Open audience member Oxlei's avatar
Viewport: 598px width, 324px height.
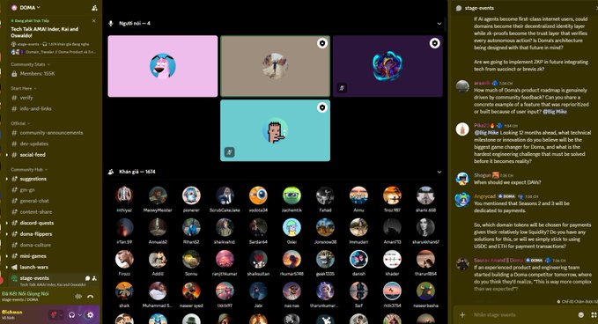(292, 227)
